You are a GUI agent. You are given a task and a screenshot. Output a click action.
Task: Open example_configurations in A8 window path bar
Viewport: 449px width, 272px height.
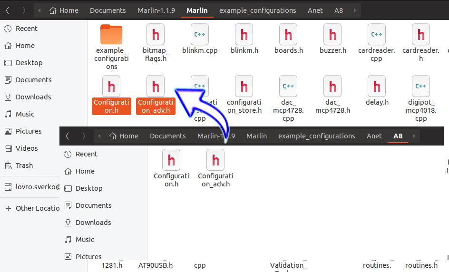click(x=316, y=136)
